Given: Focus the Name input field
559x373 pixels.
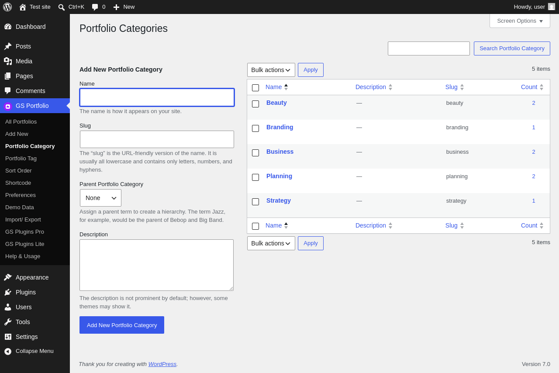Looking at the screenshot, I should tap(157, 97).
